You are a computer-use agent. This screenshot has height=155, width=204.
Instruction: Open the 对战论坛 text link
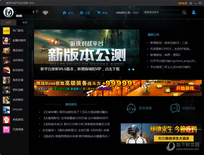(x=188, y=108)
